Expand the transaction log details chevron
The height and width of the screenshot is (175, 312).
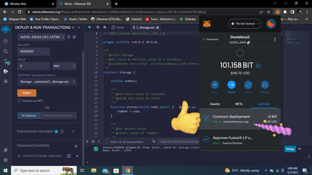pyautogui.click(x=300, y=149)
